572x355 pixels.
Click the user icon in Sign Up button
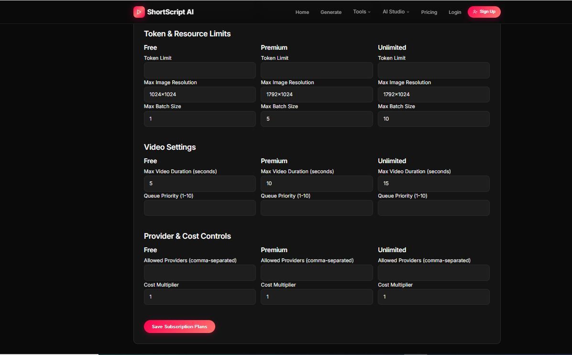pyautogui.click(x=475, y=12)
